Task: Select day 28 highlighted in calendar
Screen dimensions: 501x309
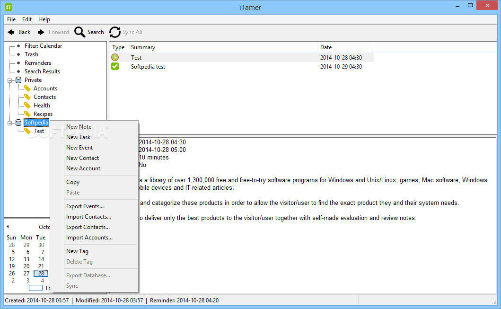Action: pos(41,273)
